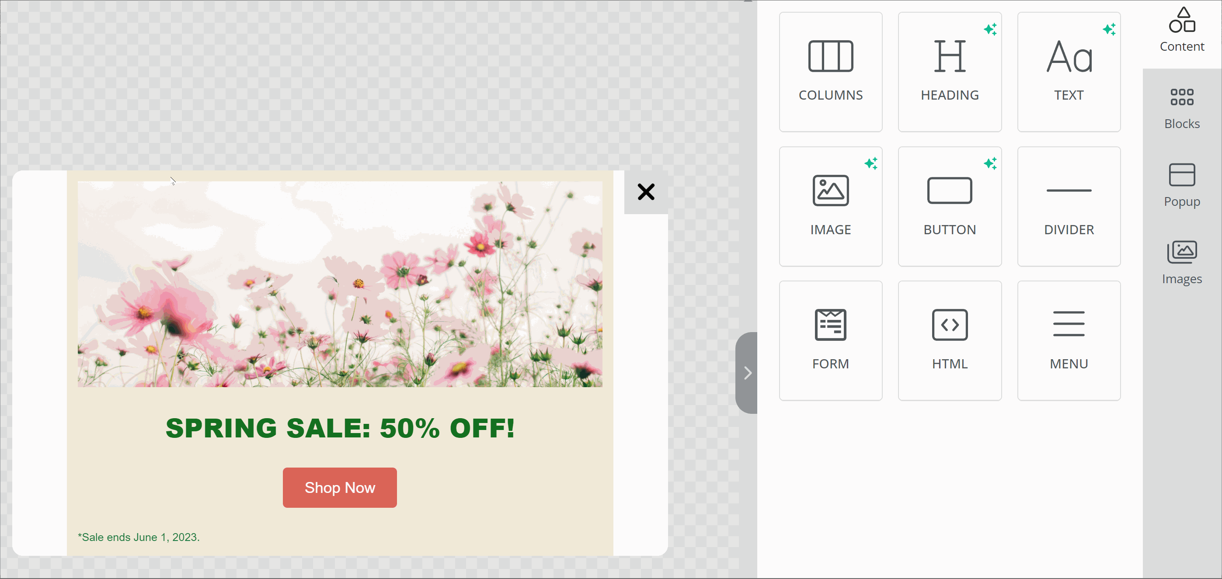Switch to the Images tab
Image resolution: width=1222 pixels, height=579 pixels.
click(1181, 263)
